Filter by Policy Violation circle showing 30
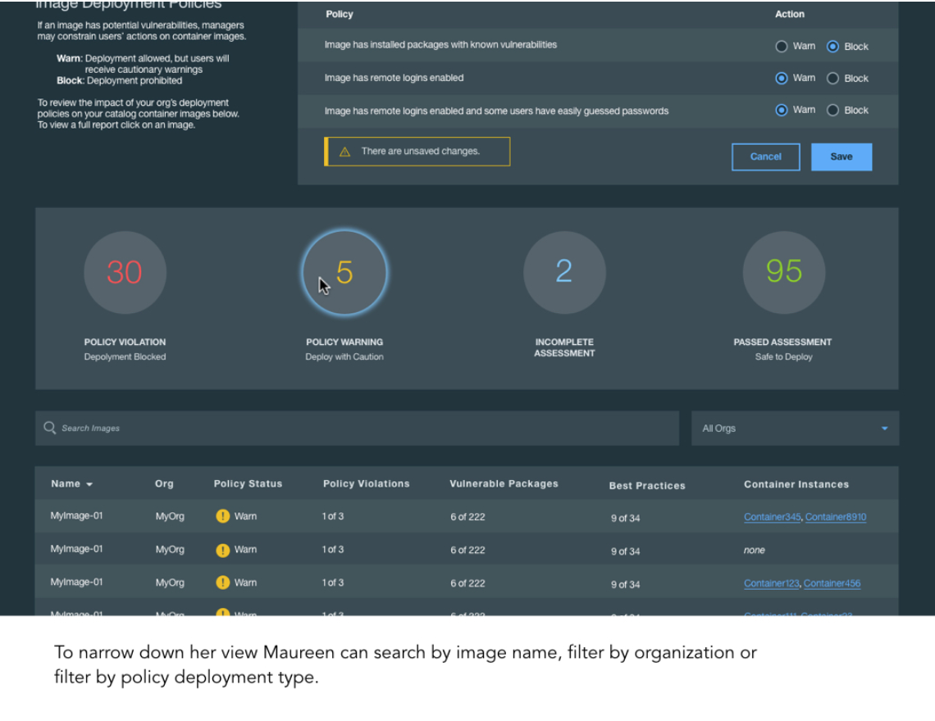Image resolution: width=935 pixels, height=721 pixels. pos(125,272)
